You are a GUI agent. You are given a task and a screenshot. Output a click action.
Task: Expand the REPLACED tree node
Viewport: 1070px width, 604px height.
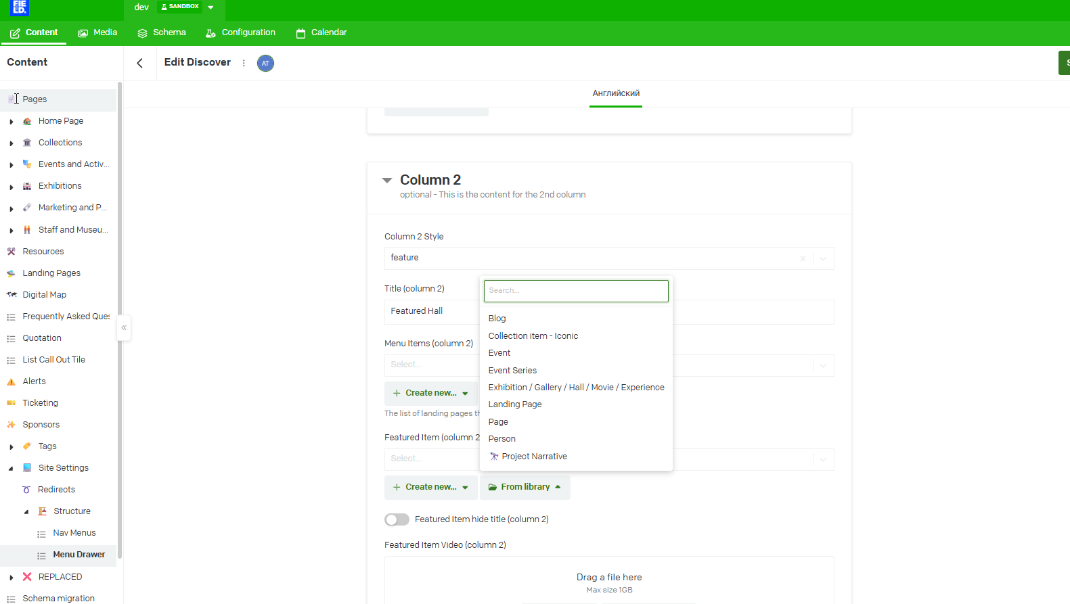coord(11,578)
